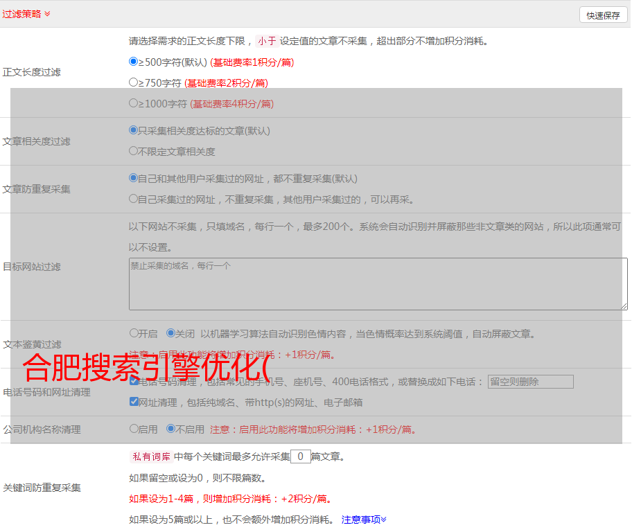
Task: Click the 留空则删除 replacement phone field
Action: 530,382
